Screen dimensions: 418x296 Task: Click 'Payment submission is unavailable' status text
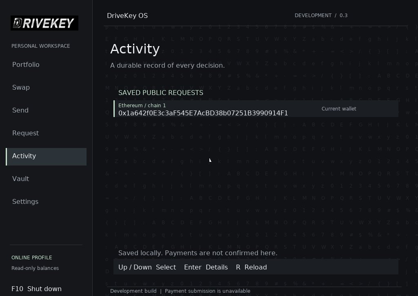point(208,291)
